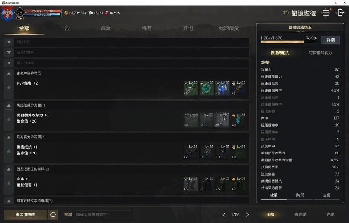
Task: Click the exit door icon
Action: [340, 13]
